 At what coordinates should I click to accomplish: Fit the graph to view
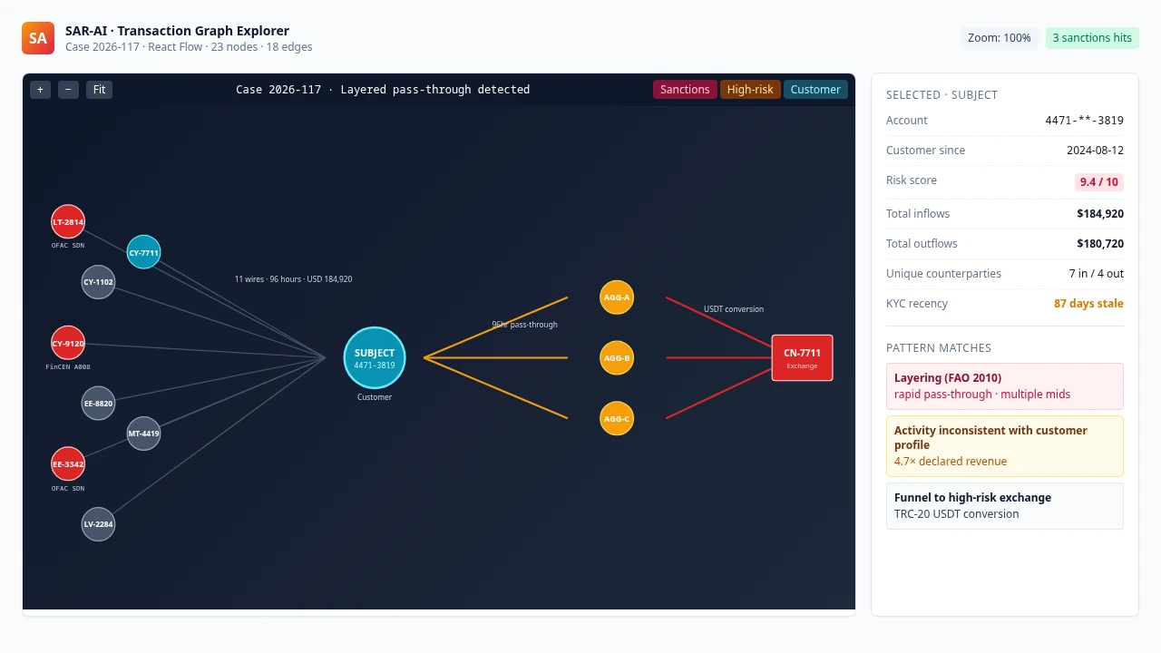pos(100,90)
